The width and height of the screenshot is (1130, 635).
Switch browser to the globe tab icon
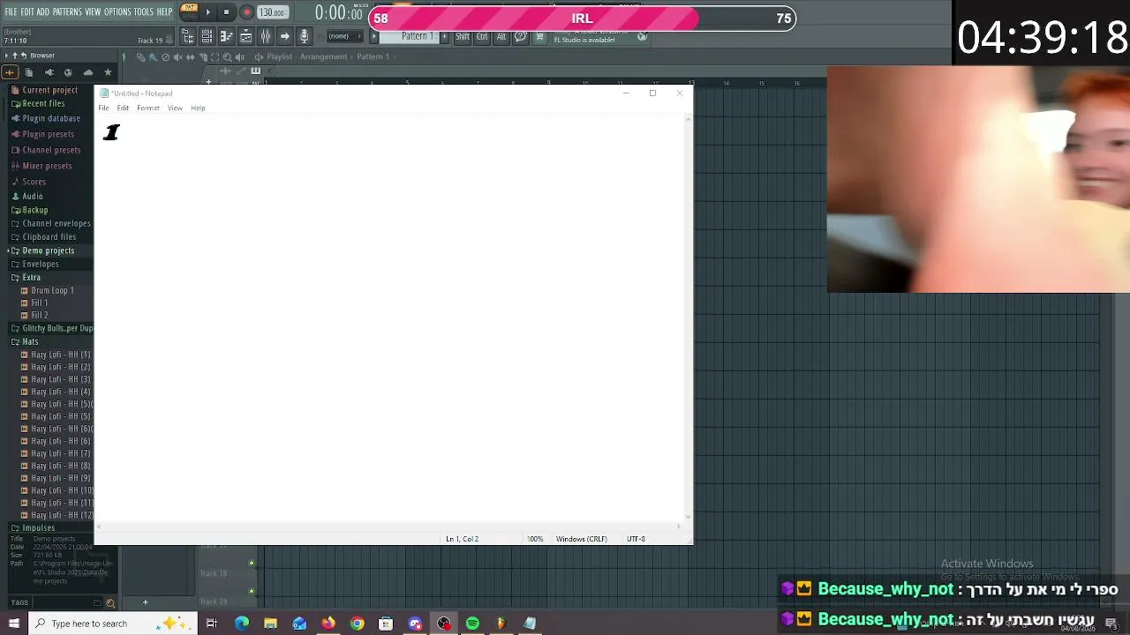[x=68, y=72]
